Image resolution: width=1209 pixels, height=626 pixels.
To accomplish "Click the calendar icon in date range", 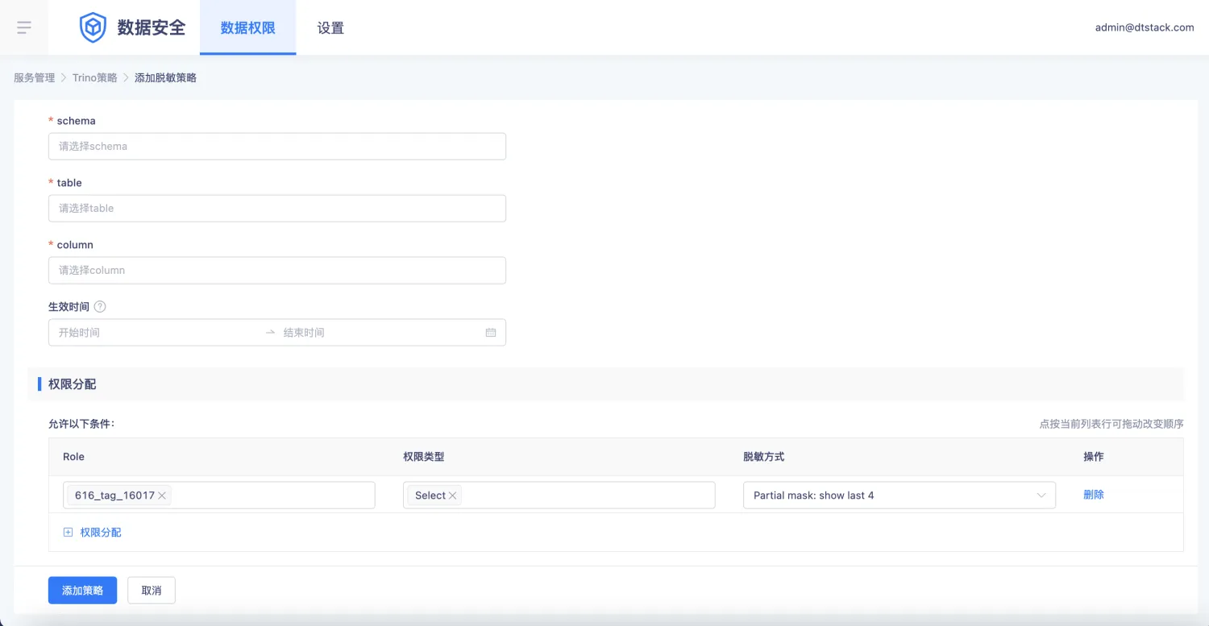I will click(x=491, y=333).
